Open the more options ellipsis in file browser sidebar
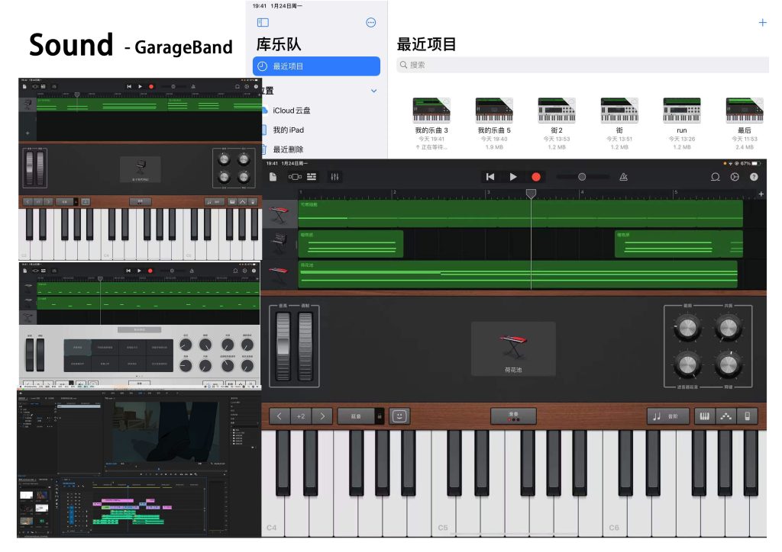 pyautogui.click(x=371, y=22)
